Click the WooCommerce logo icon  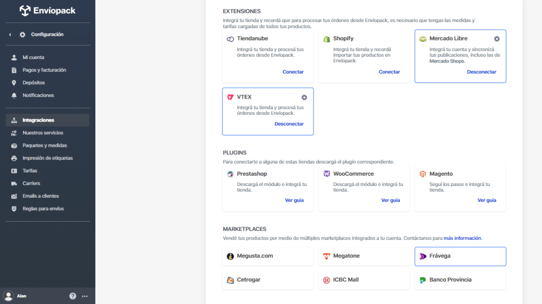327,174
